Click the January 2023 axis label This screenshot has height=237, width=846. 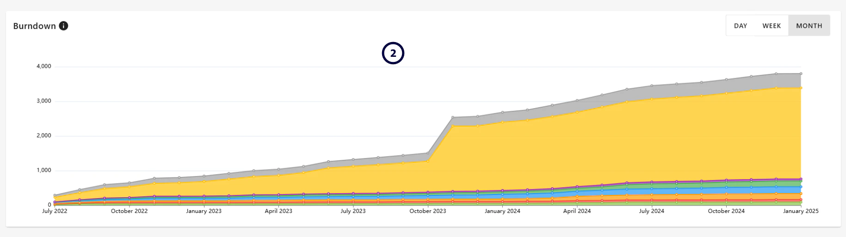204,211
